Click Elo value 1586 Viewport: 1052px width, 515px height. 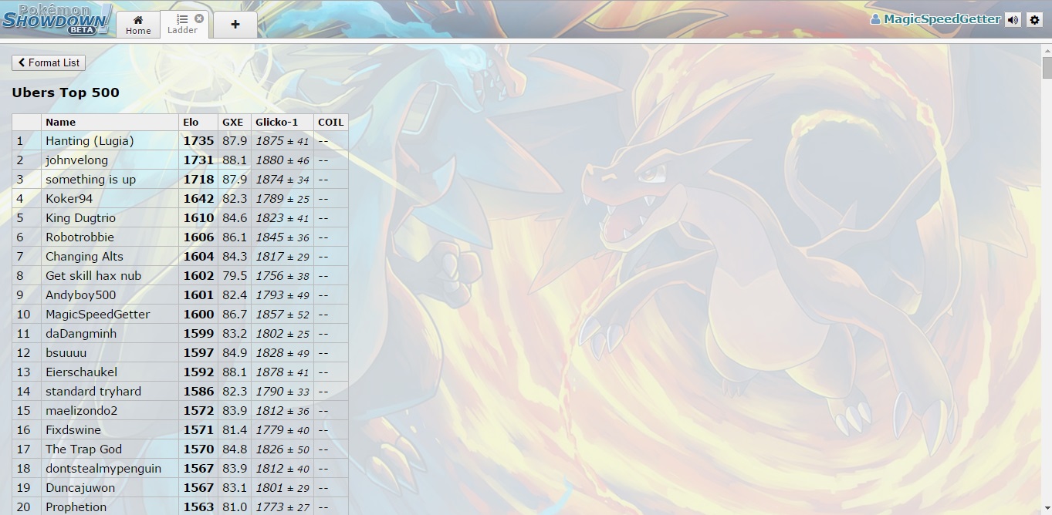point(198,392)
